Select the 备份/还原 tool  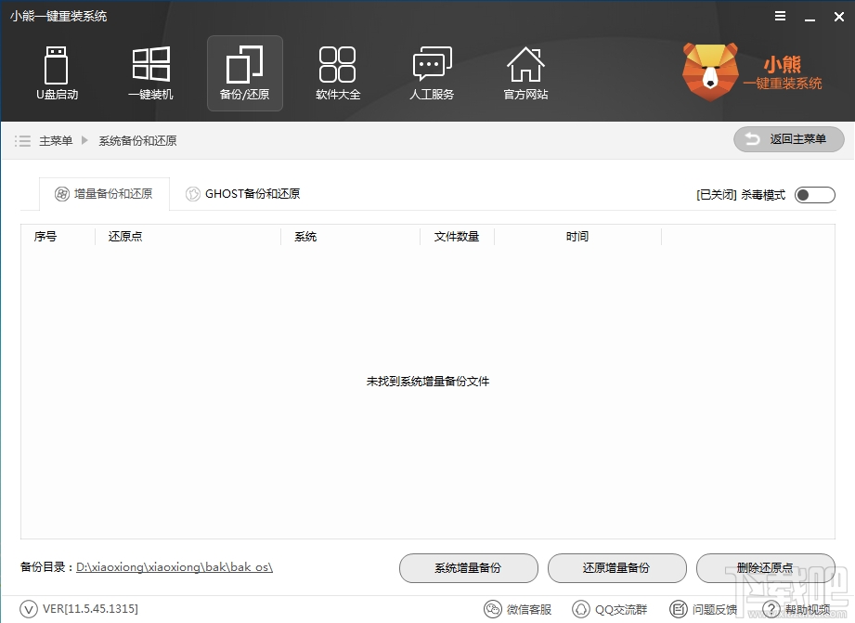(244, 72)
